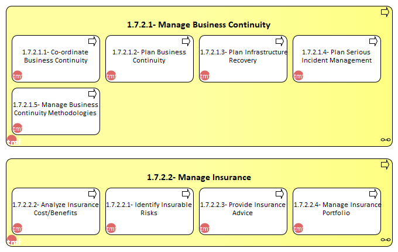This screenshot has height=252, width=398.
Task: Click arrow icon on Plan Serious Incident Management
Action: click(373, 42)
